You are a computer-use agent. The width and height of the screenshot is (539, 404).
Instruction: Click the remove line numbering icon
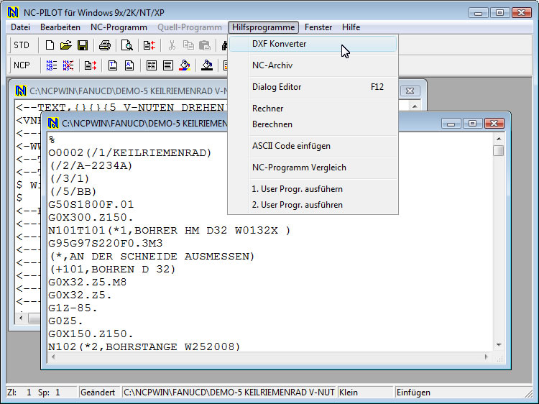68,65
